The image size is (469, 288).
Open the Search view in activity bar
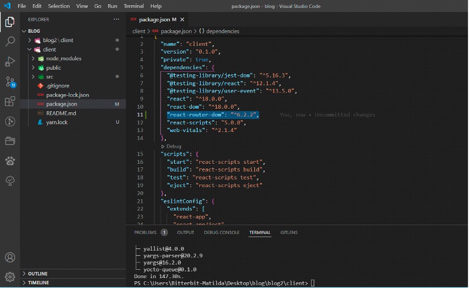[x=10, y=41]
